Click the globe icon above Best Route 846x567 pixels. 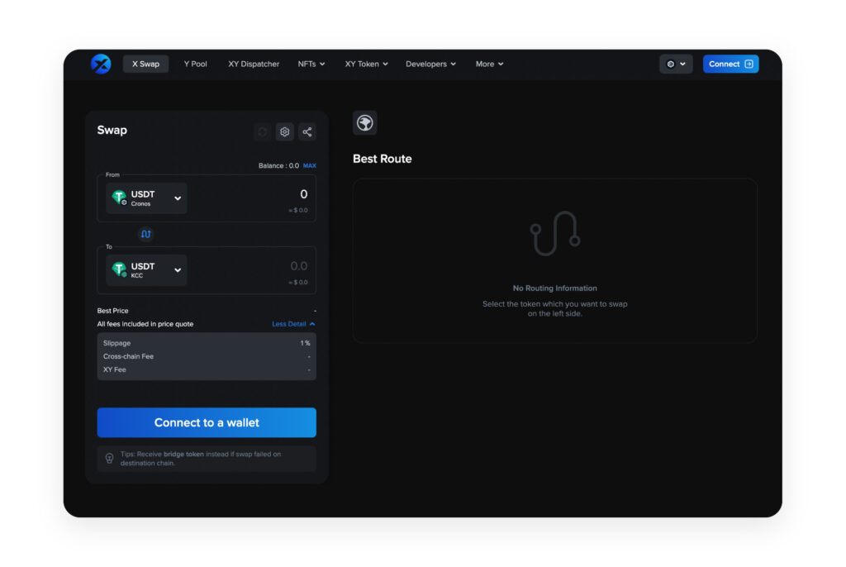point(364,123)
